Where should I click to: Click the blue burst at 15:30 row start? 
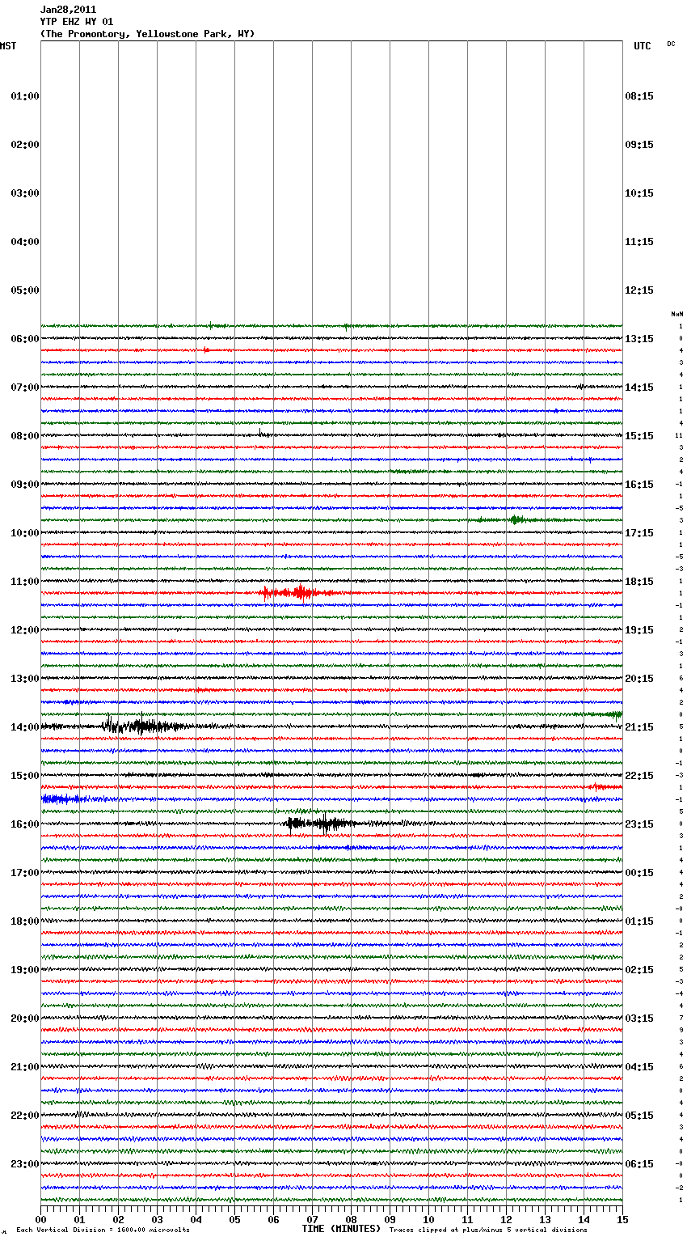(x=65, y=798)
